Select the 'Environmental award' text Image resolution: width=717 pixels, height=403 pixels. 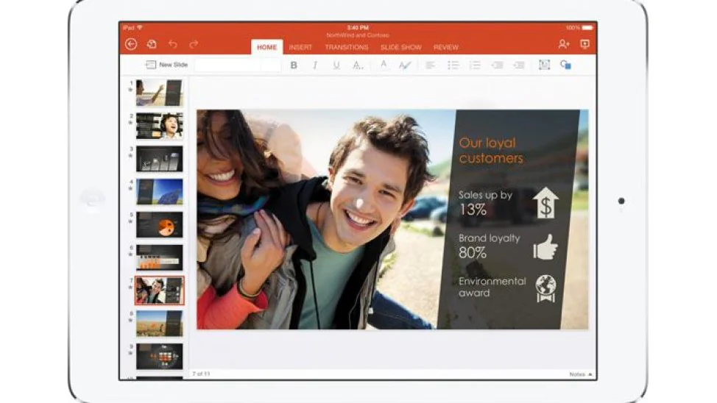pyautogui.click(x=492, y=287)
